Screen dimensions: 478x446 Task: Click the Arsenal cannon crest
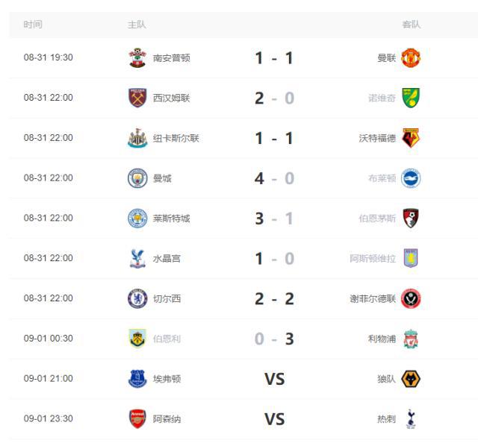137,419
